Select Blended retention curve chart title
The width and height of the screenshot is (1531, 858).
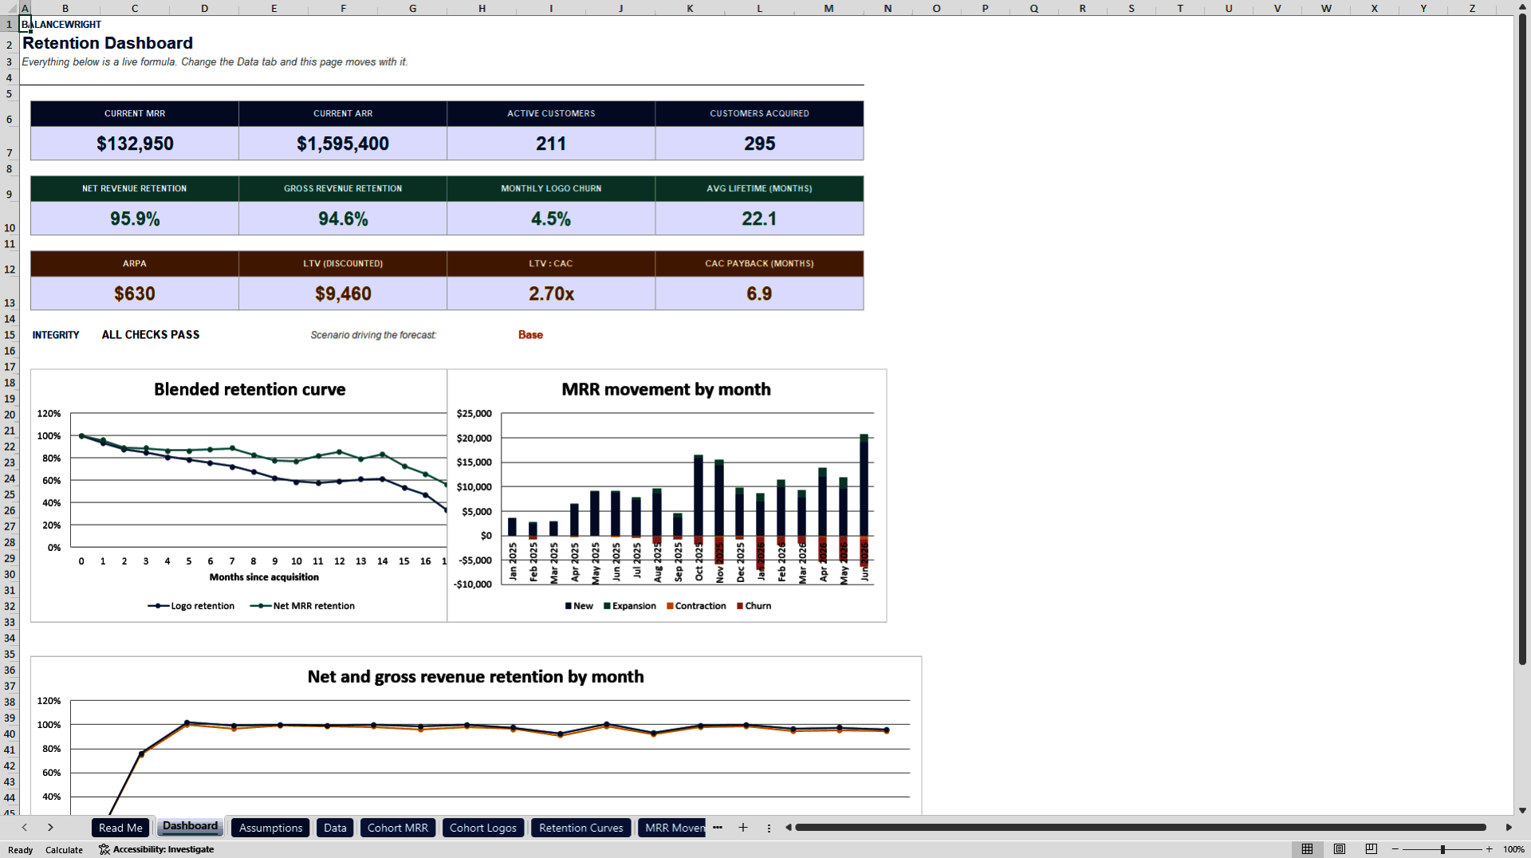point(250,389)
